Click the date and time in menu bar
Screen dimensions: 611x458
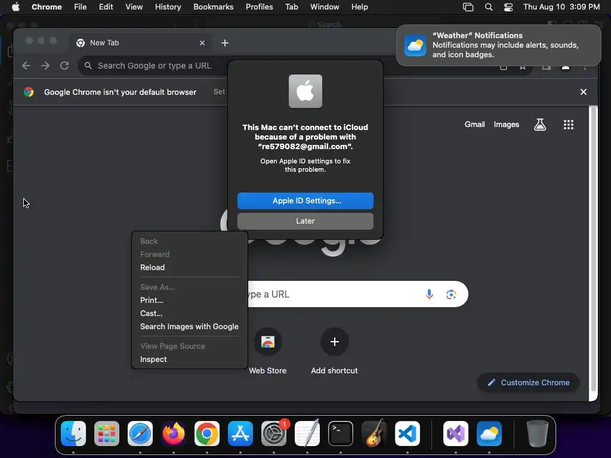(561, 7)
